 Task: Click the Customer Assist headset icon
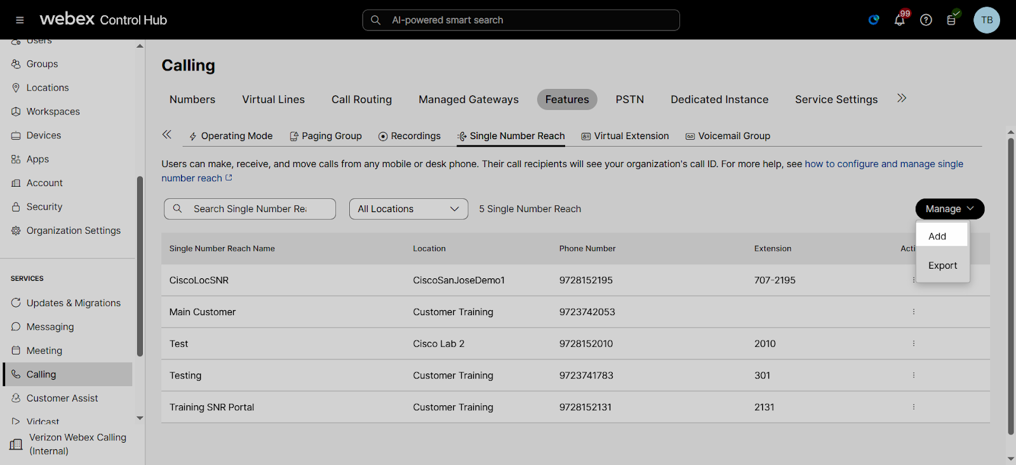click(x=16, y=398)
